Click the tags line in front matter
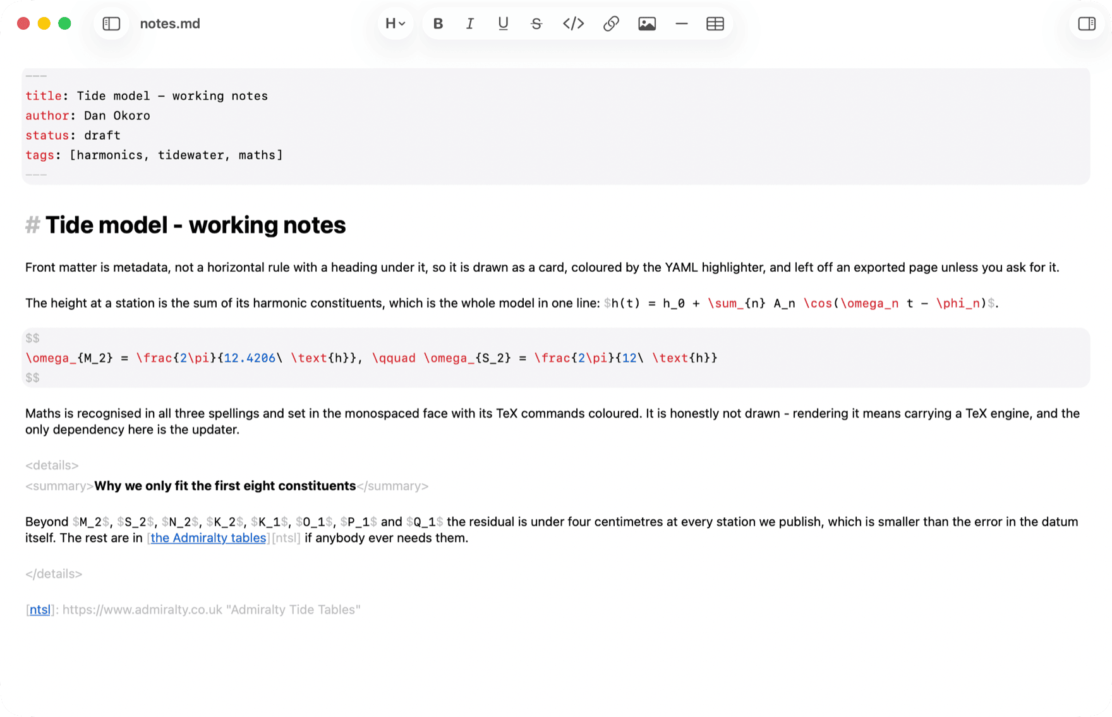1112x717 pixels. point(154,155)
